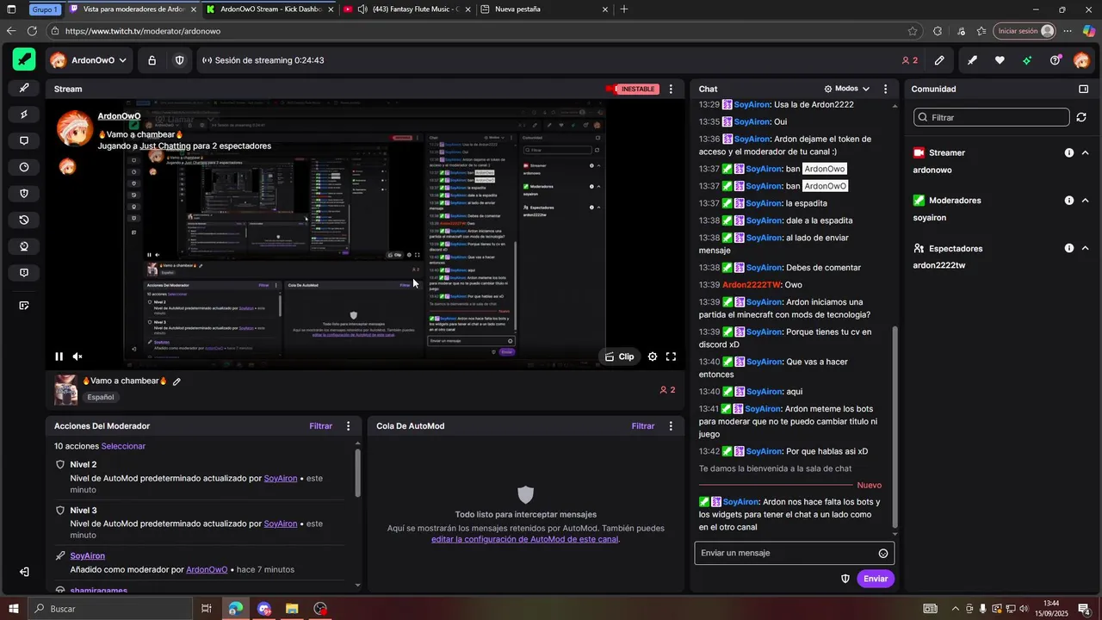Viewport: 1102px width, 620px height.
Task: Open the Just Chatting category link
Action: (x=164, y=146)
